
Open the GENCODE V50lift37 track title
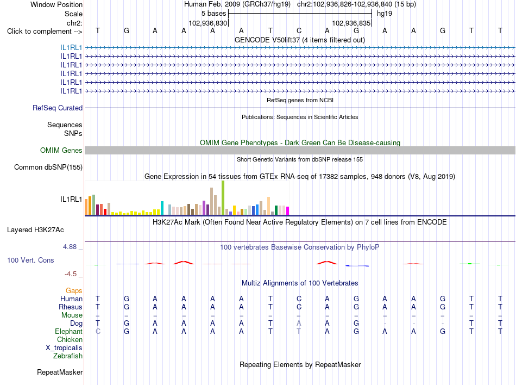tap(300, 40)
